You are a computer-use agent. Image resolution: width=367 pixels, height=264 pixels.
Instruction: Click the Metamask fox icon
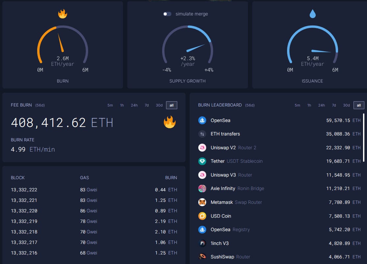point(202,202)
